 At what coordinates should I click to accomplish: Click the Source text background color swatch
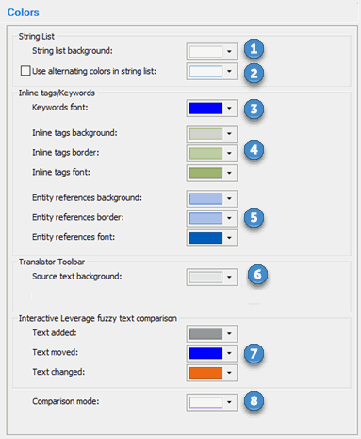pyautogui.click(x=205, y=277)
